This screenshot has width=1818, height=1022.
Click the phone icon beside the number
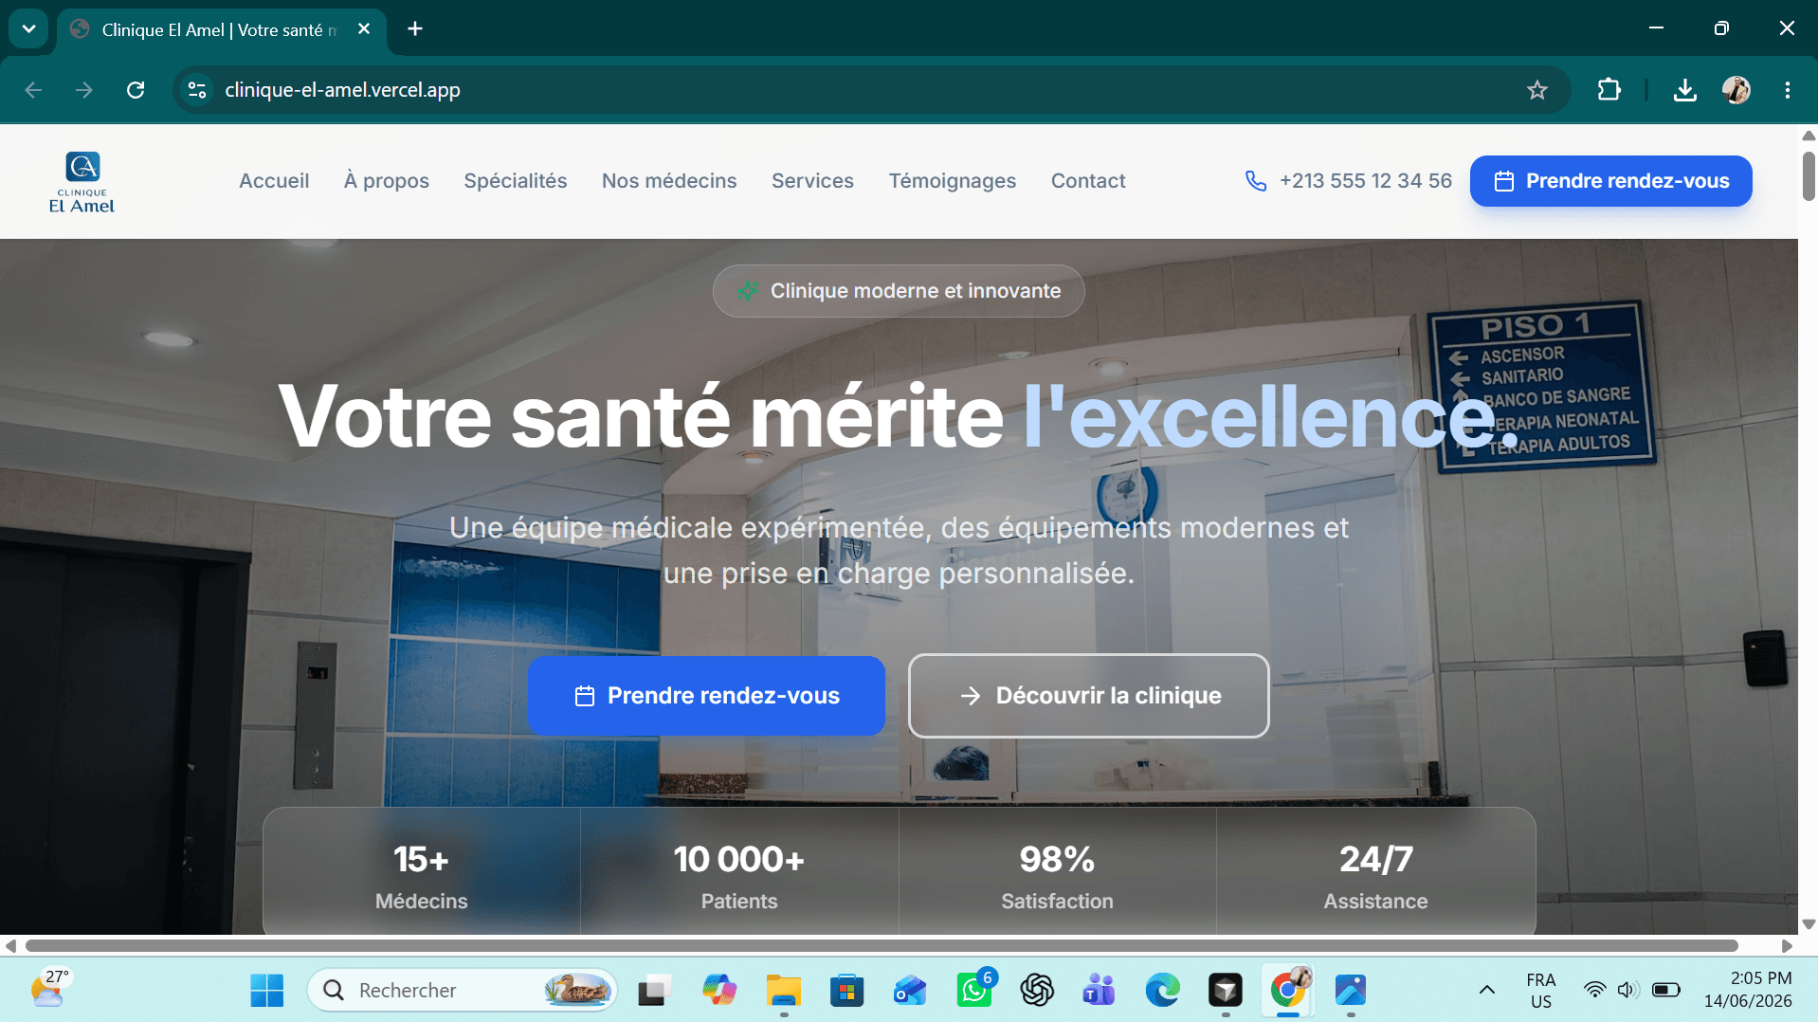1255,181
